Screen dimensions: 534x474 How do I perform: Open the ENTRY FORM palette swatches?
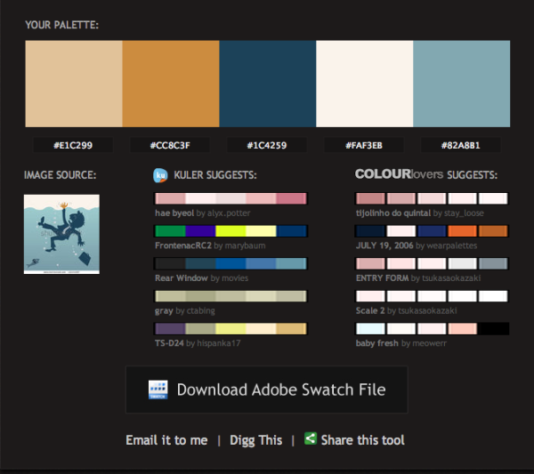tap(432, 263)
